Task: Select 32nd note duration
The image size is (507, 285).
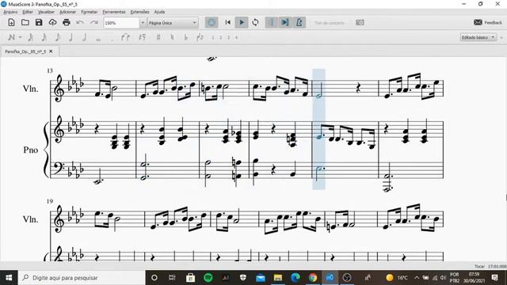Action: tap(44, 37)
